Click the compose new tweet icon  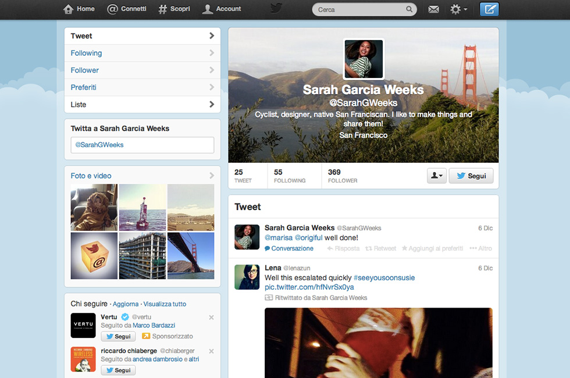point(489,9)
